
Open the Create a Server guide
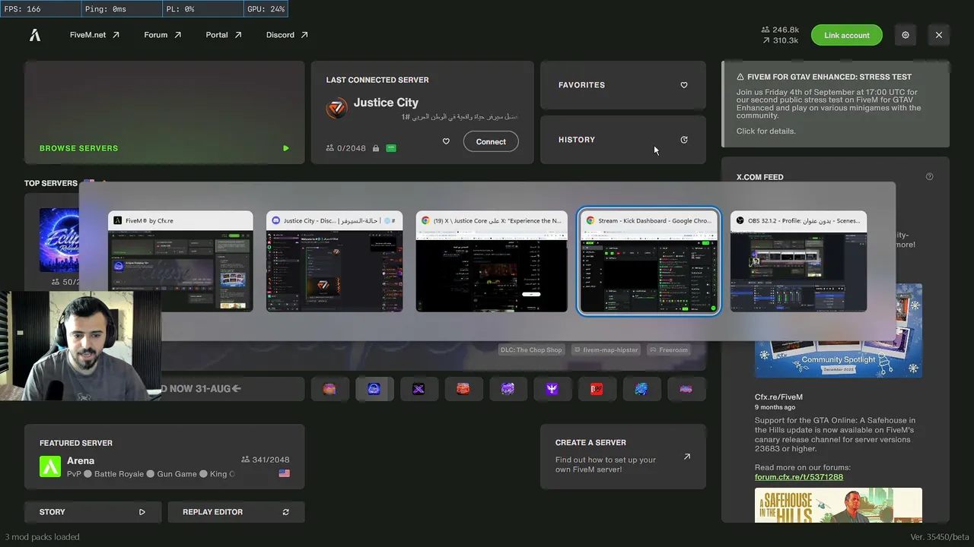point(623,457)
